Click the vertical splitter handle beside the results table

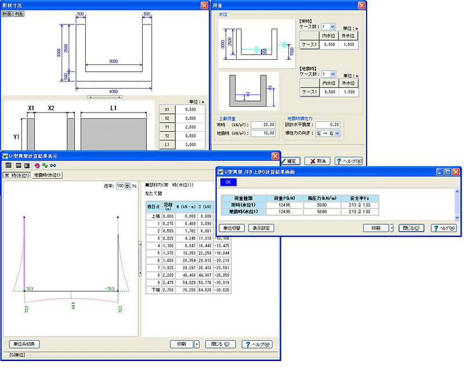click(x=140, y=258)
